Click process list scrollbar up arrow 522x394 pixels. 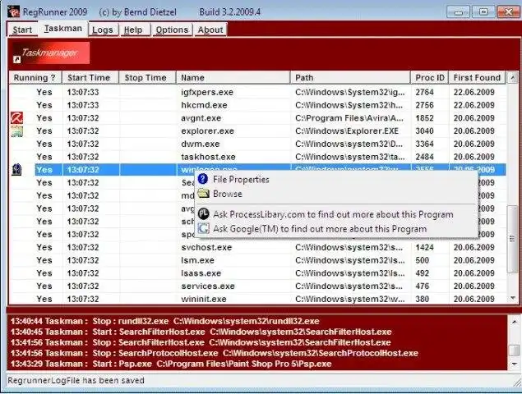click(513, 78)
